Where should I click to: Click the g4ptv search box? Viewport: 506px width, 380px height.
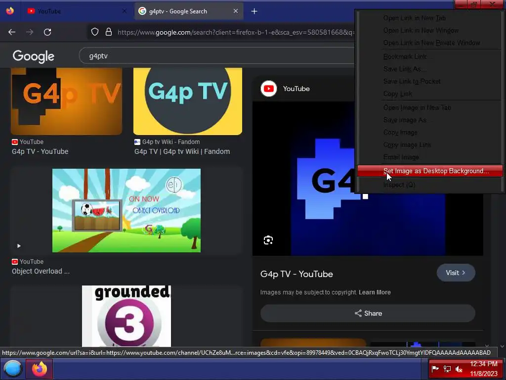217,56
